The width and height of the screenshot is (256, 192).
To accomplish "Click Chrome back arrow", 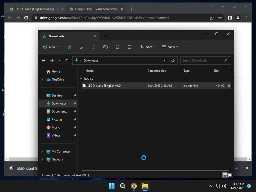I will (x=10, y=18).
